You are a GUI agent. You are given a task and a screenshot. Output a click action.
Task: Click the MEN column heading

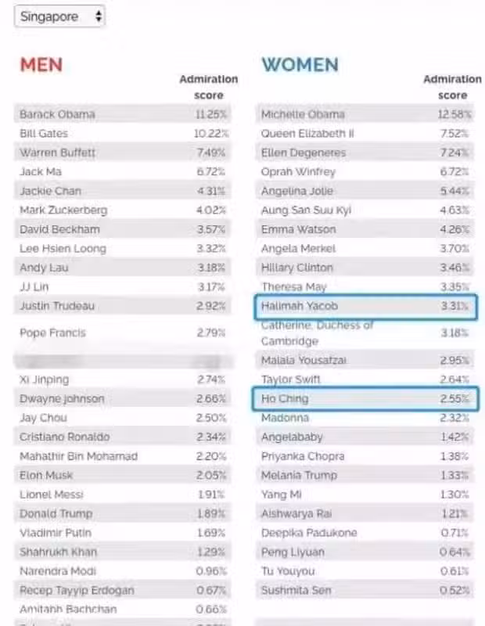point(41,65)
